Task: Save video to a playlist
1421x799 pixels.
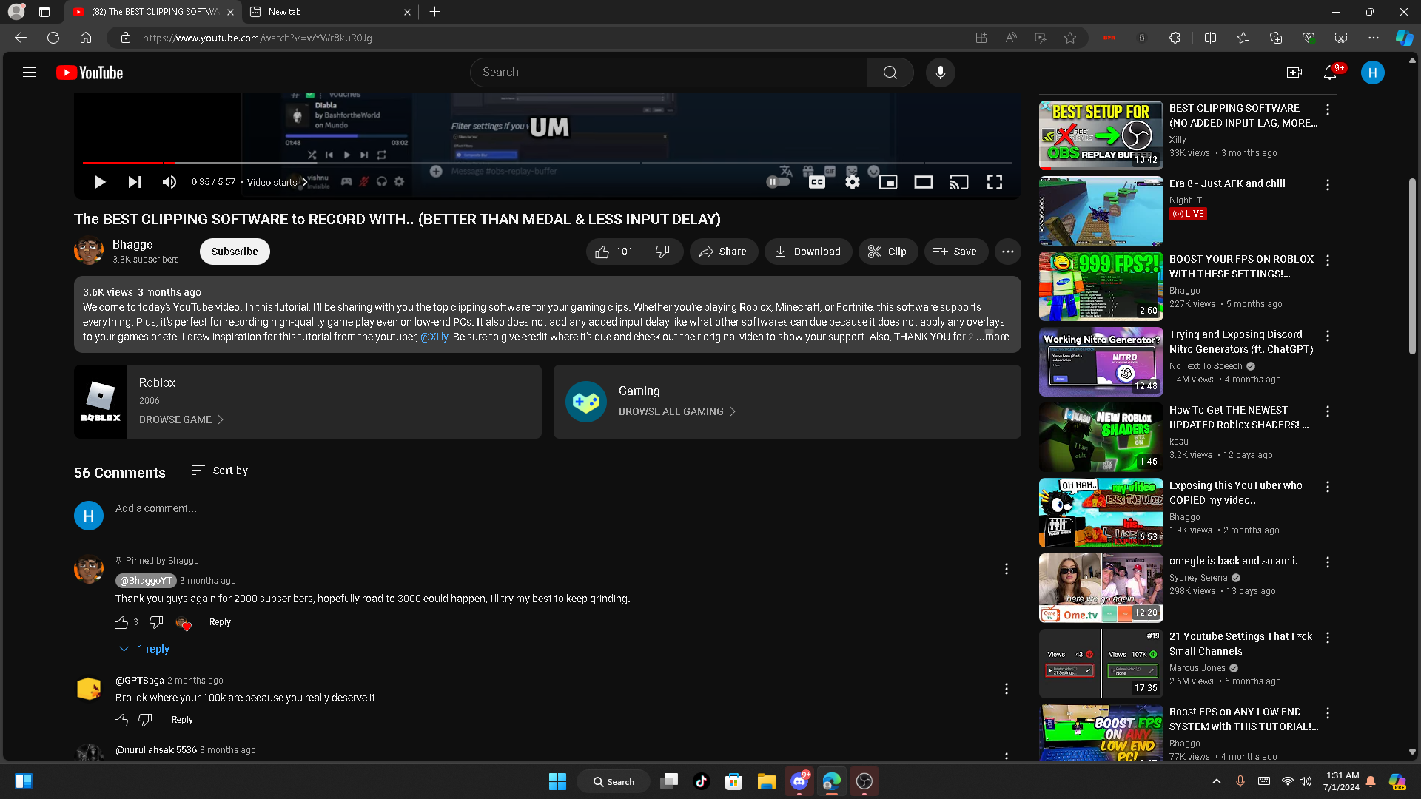Action: [955, 252]
